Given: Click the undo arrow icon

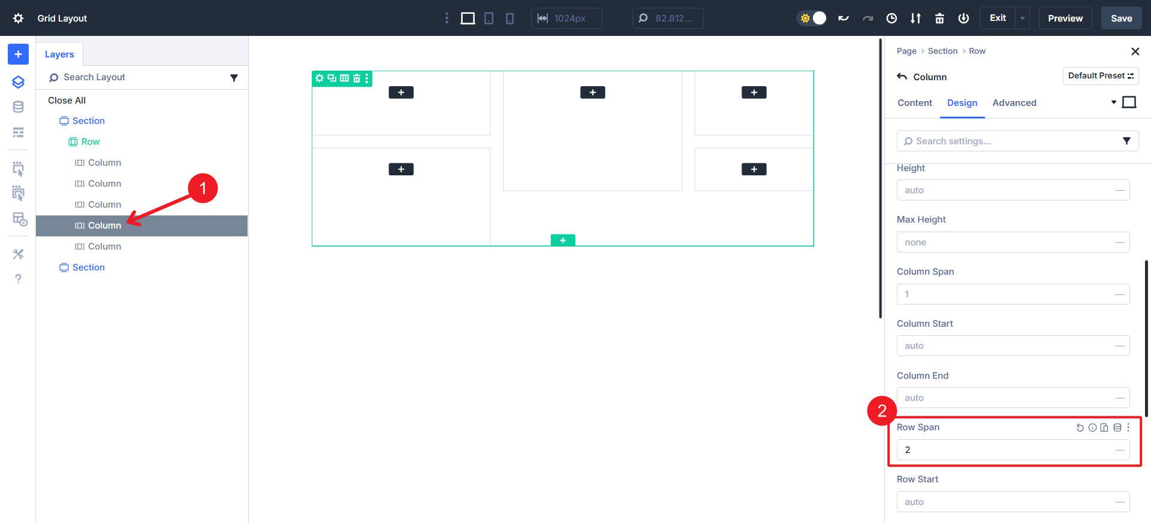Looking at the screenshot, I should [843, 18].
